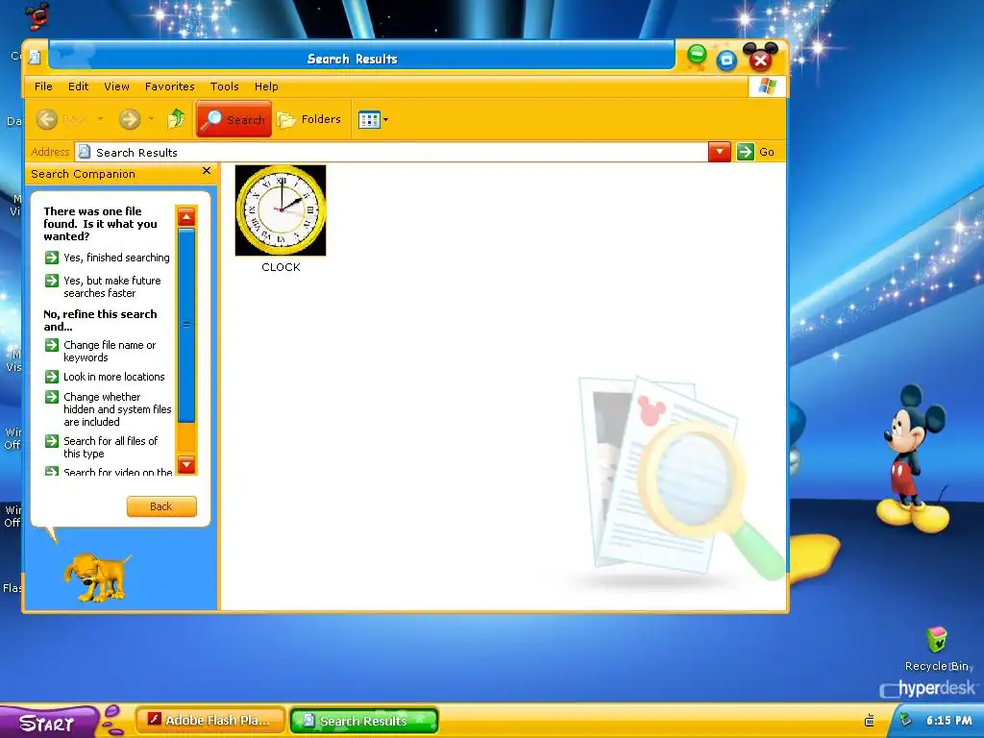Open the Views dropdown arrow
The width and height of the screenshot is (984, 738).
pos(385,119)
